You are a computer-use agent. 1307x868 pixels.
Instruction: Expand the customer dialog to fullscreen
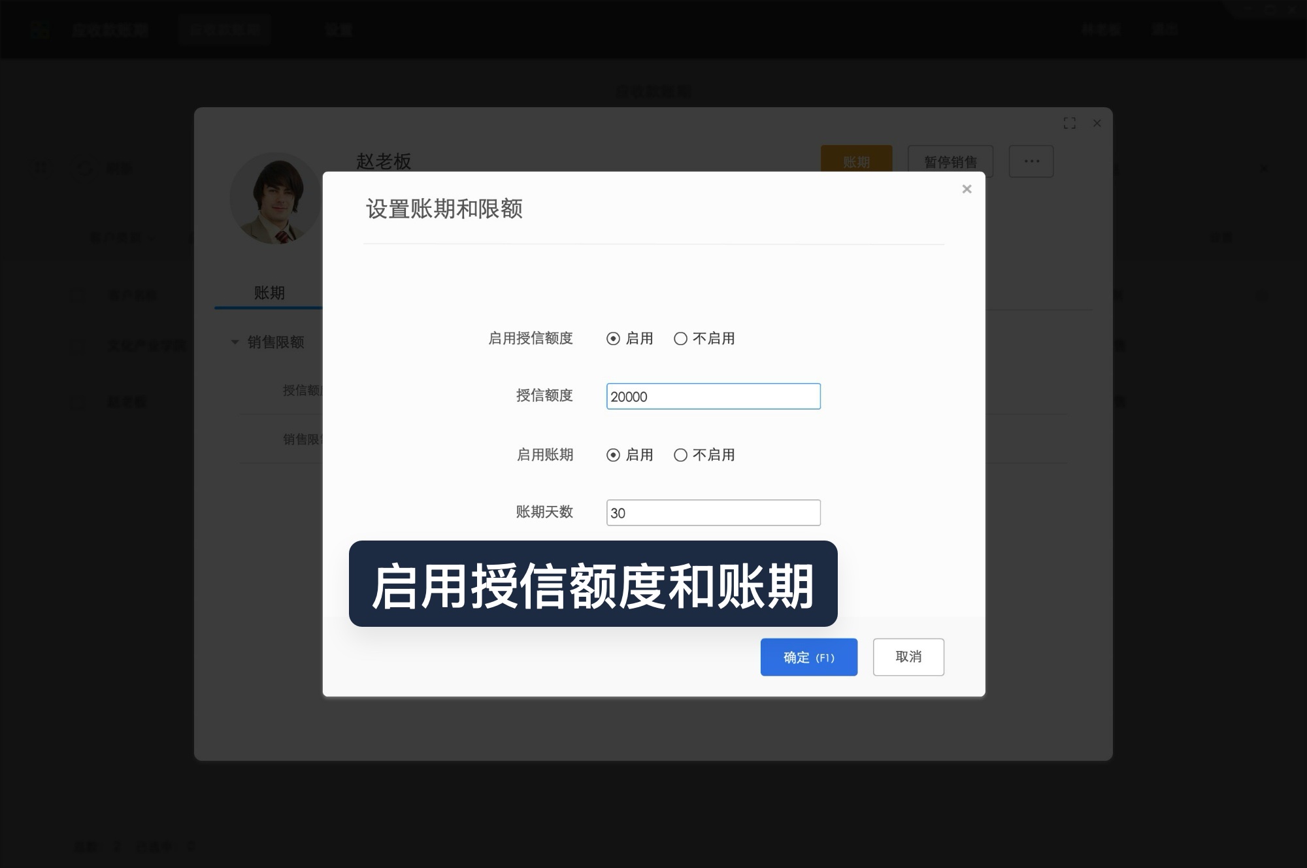(1070, 123)
